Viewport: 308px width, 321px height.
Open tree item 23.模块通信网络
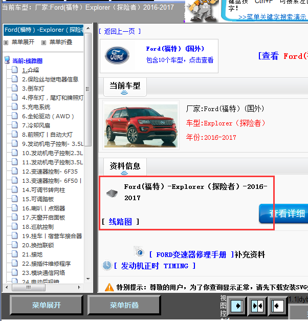pos(43,273)
